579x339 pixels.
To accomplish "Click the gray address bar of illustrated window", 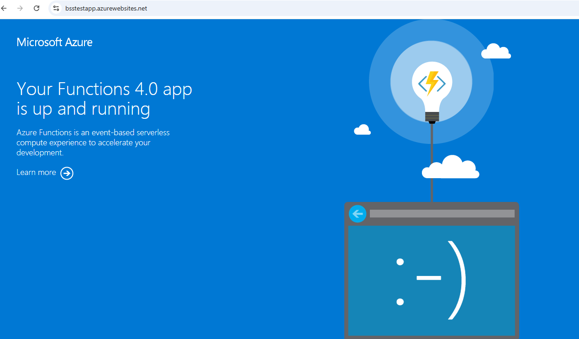I will coord(442,213).
